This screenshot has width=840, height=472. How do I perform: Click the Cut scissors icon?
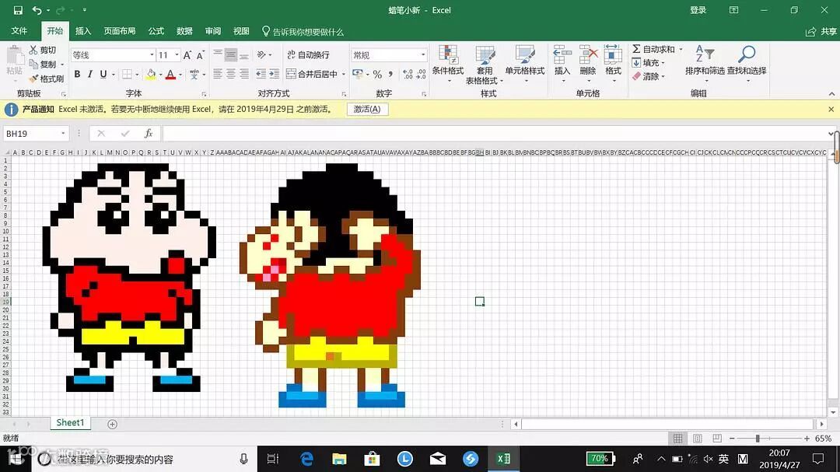click(x=33, y=50)
